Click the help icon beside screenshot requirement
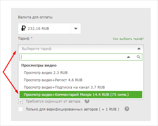The image size is (158, 126). (87, 101)
